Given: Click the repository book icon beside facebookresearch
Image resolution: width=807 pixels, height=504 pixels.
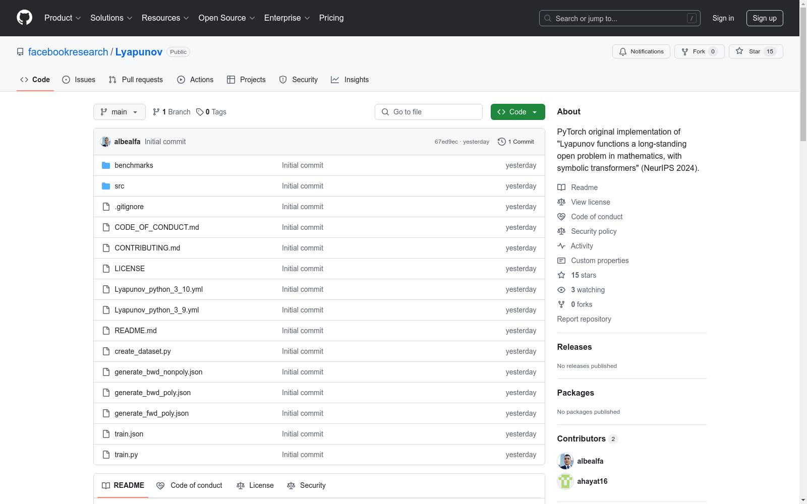Looking at the screenshot, I should 20,52.
